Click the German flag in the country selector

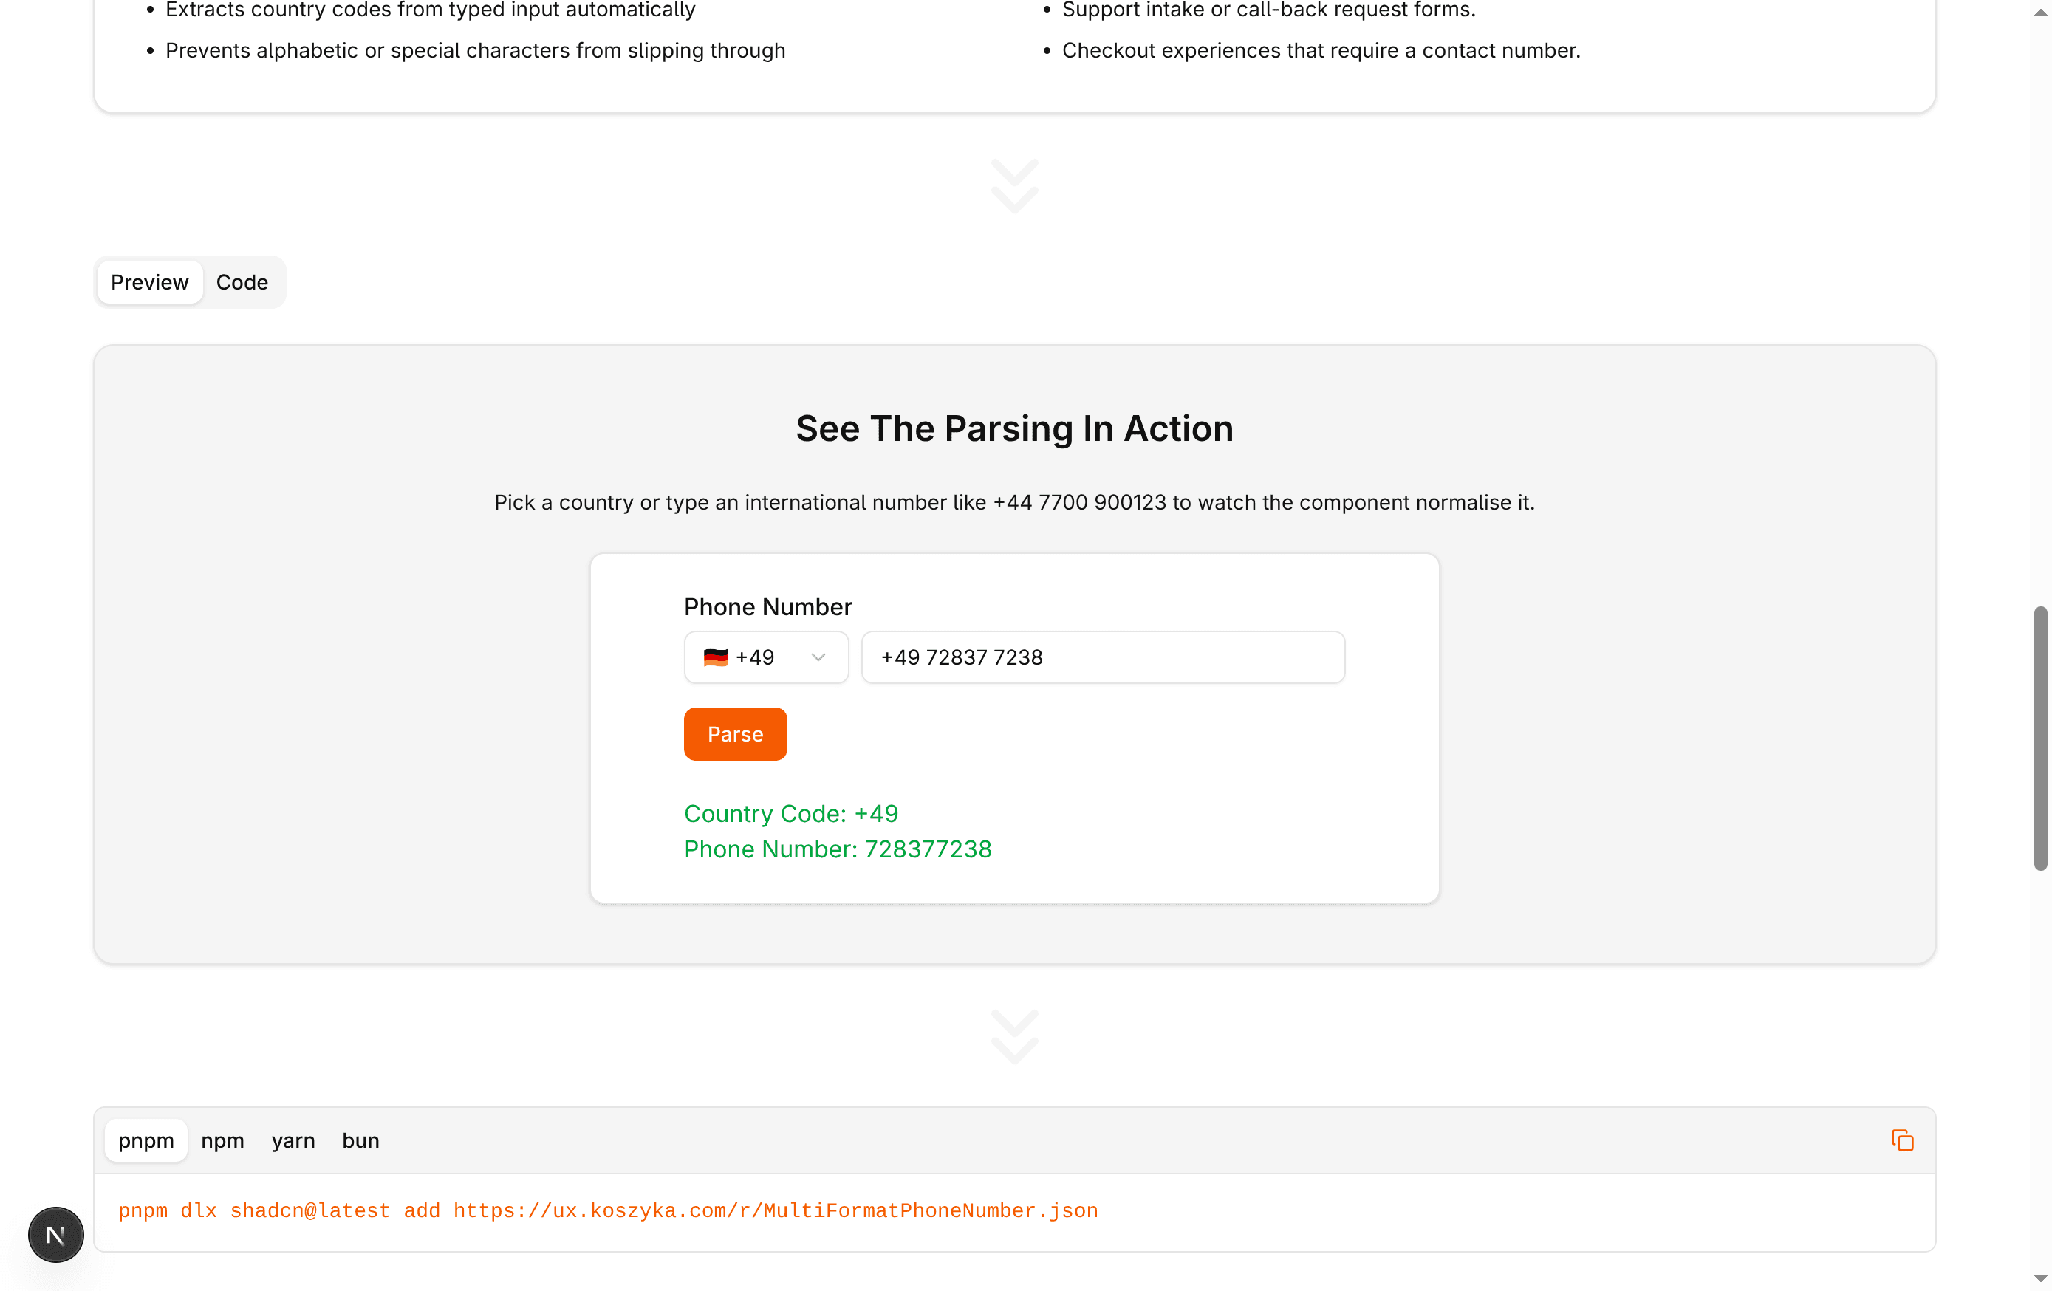(716, 657)
